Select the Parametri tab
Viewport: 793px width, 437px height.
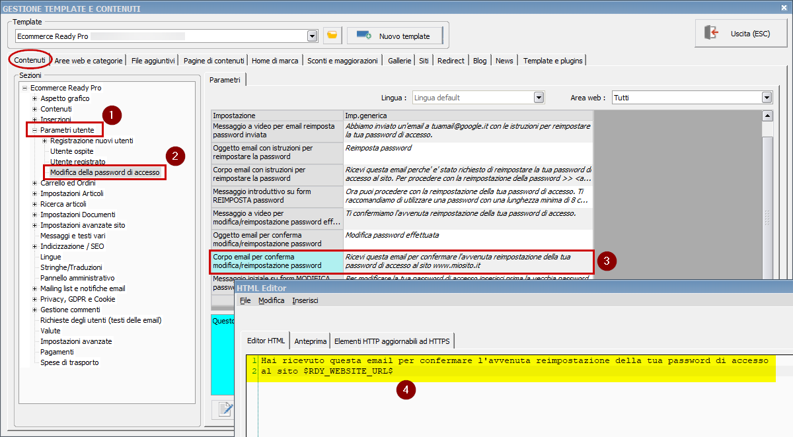tap(225, 80)
